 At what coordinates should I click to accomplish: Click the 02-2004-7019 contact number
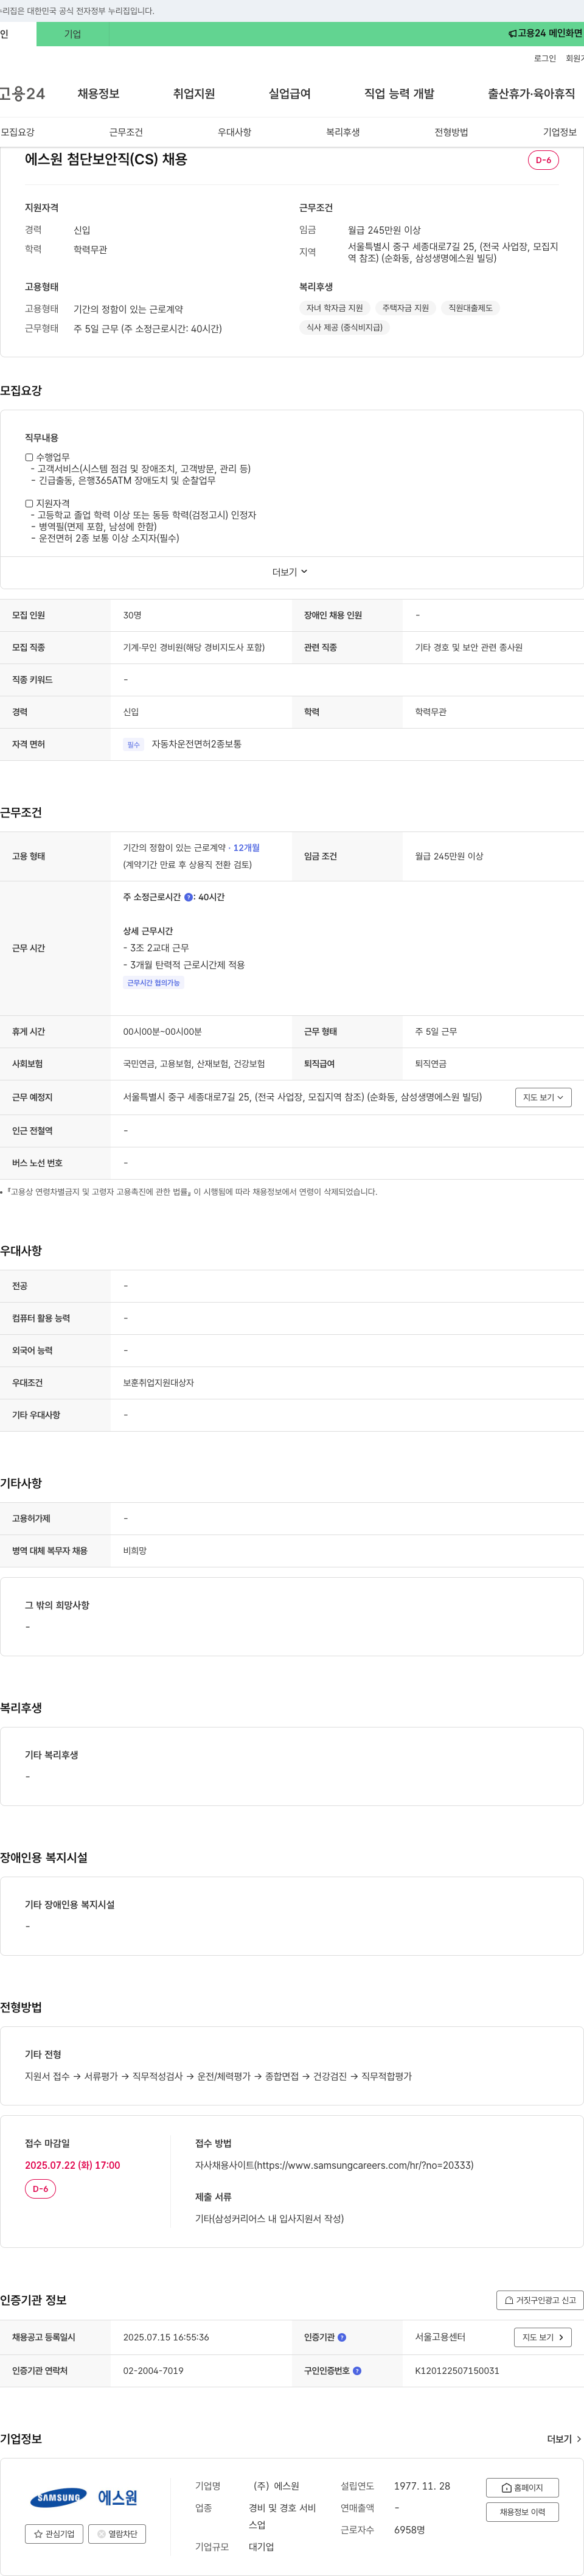153,2371
